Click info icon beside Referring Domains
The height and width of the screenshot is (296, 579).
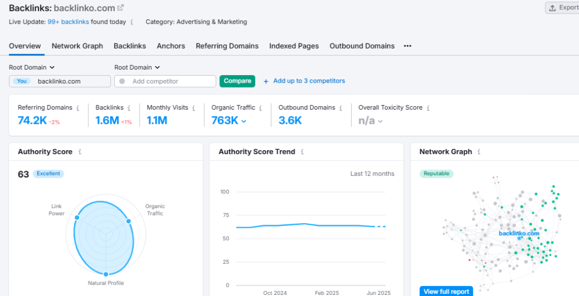[77, 108]
